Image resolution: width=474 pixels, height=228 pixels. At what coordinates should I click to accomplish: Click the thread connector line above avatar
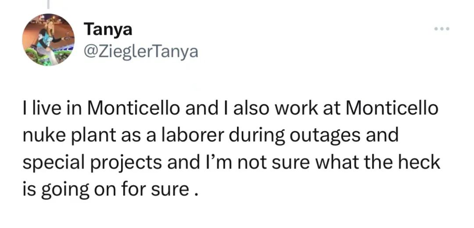49,4
